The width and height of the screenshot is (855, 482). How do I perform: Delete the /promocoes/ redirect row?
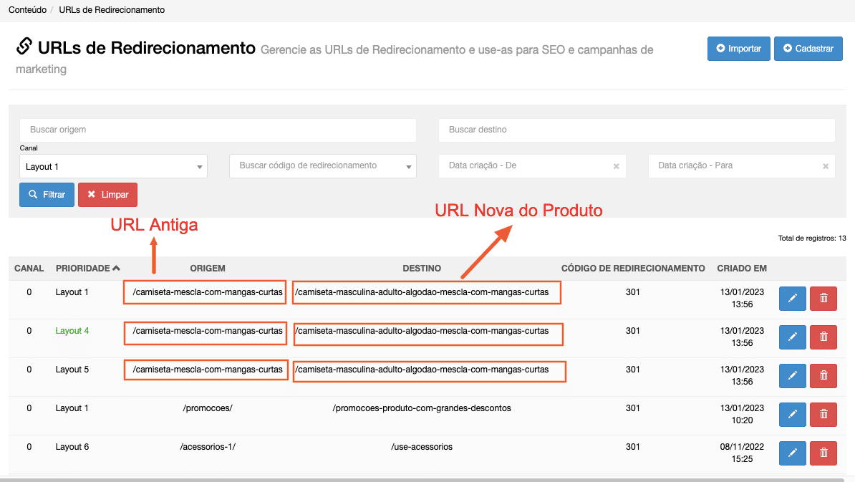coord(823,415)
